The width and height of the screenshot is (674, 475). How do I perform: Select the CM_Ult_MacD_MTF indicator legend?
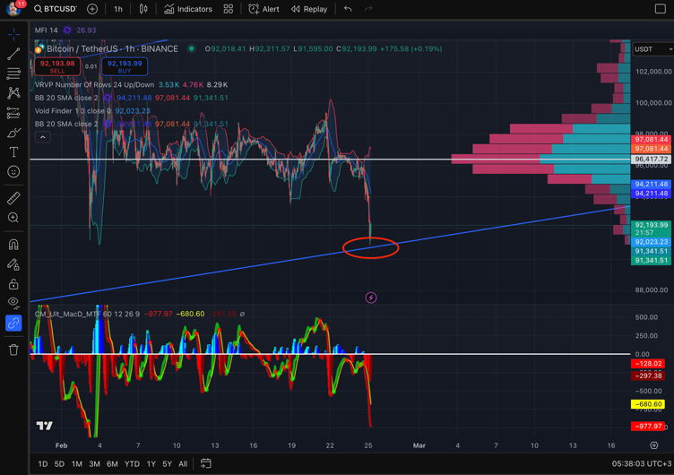[87, 315]
